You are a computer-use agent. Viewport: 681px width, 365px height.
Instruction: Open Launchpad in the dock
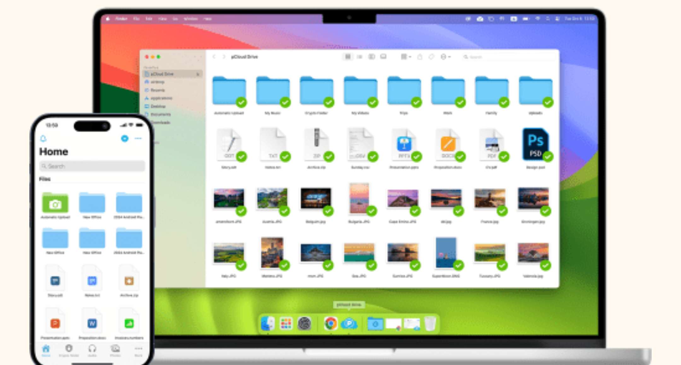[286, 323]
